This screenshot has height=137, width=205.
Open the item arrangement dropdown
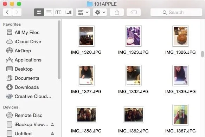click(83, 12)
